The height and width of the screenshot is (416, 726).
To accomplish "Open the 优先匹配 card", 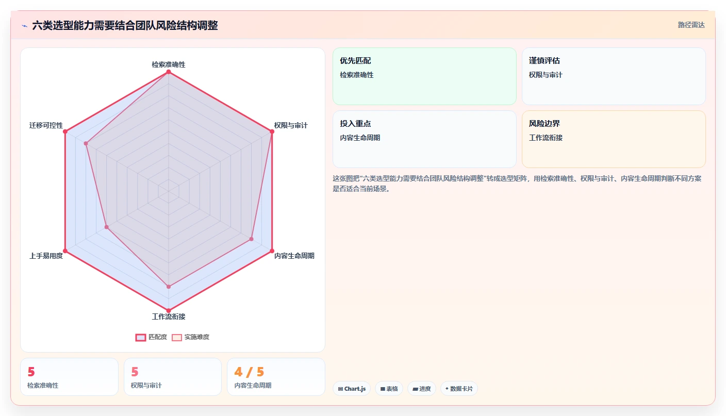I will [424, 76].
